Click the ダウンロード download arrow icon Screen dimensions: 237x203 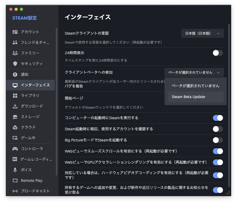[15, 106]
